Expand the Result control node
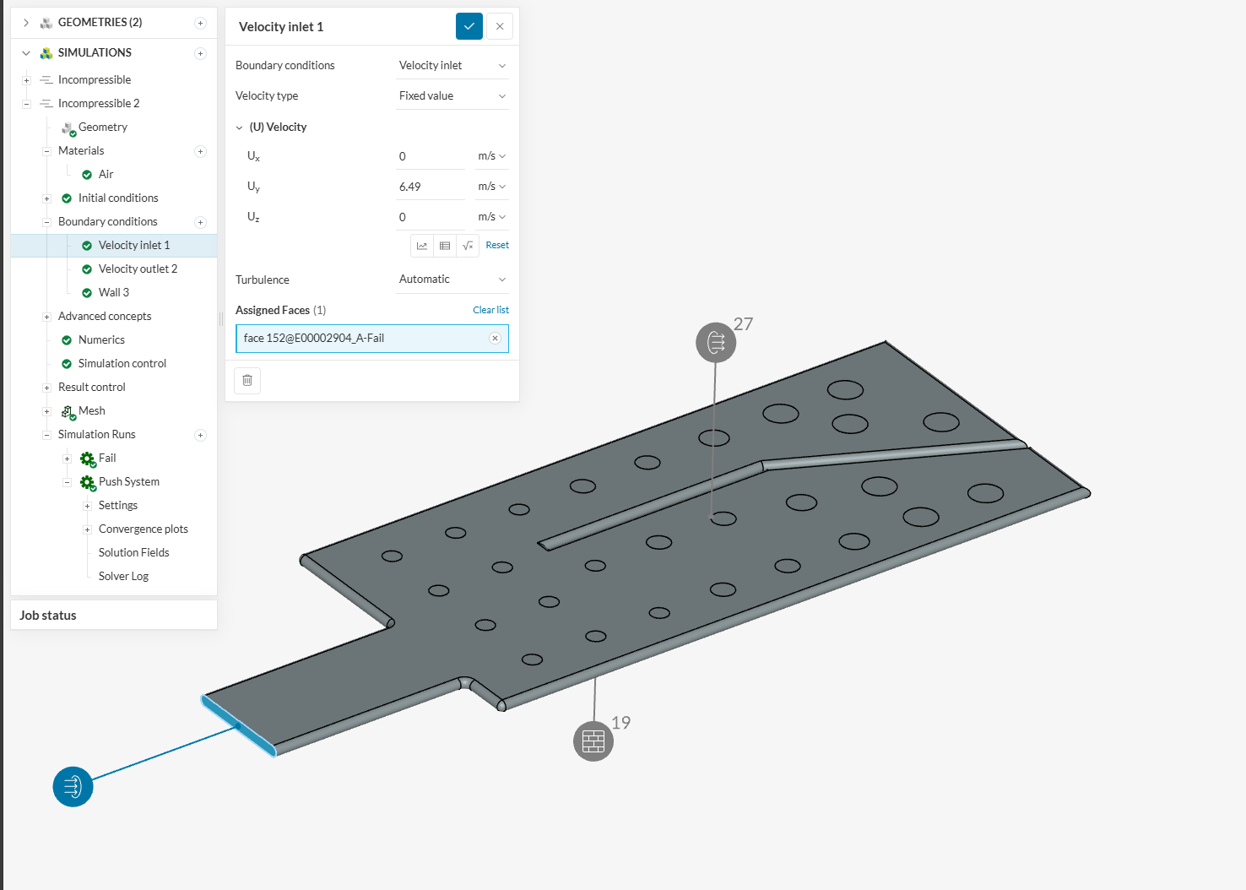The height and width of the screenshot is (890, 1246). pos(46,388)
